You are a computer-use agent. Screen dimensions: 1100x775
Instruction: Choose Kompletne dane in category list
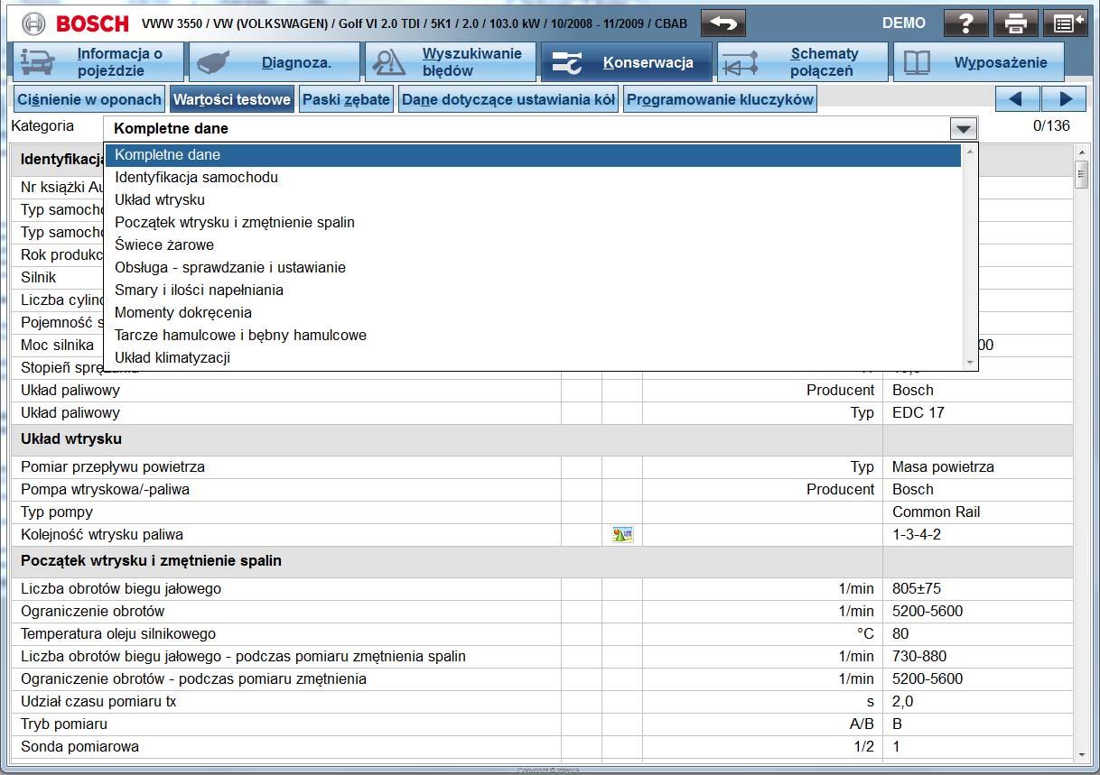pyautogui.click(x=533, y=155)
